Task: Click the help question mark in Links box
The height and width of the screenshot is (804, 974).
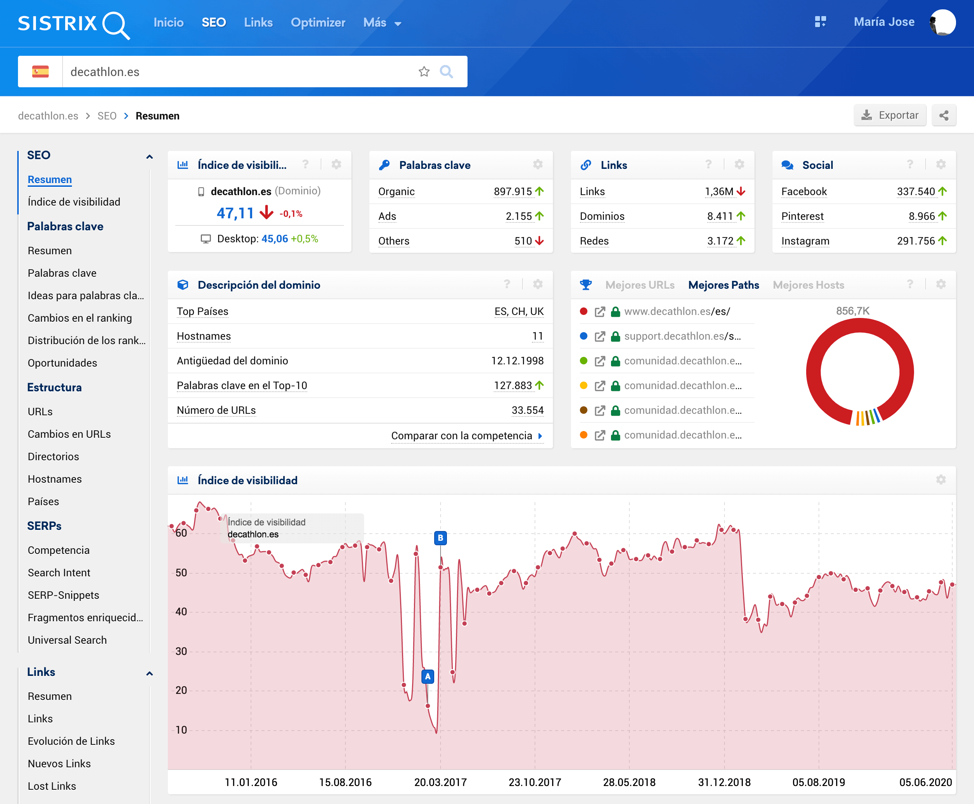Action: click(x=708, y=164)
